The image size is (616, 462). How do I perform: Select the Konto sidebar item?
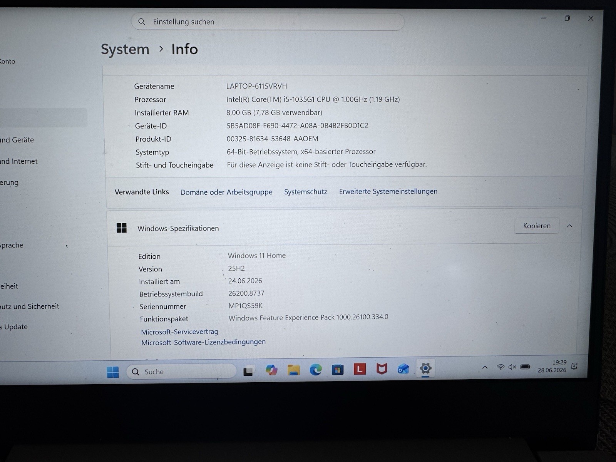tap(7, 61)
